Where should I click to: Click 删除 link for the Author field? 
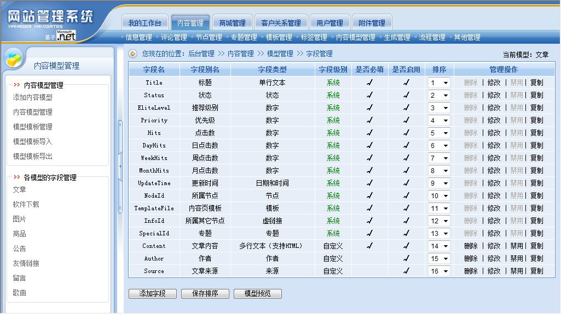(471, 258)
